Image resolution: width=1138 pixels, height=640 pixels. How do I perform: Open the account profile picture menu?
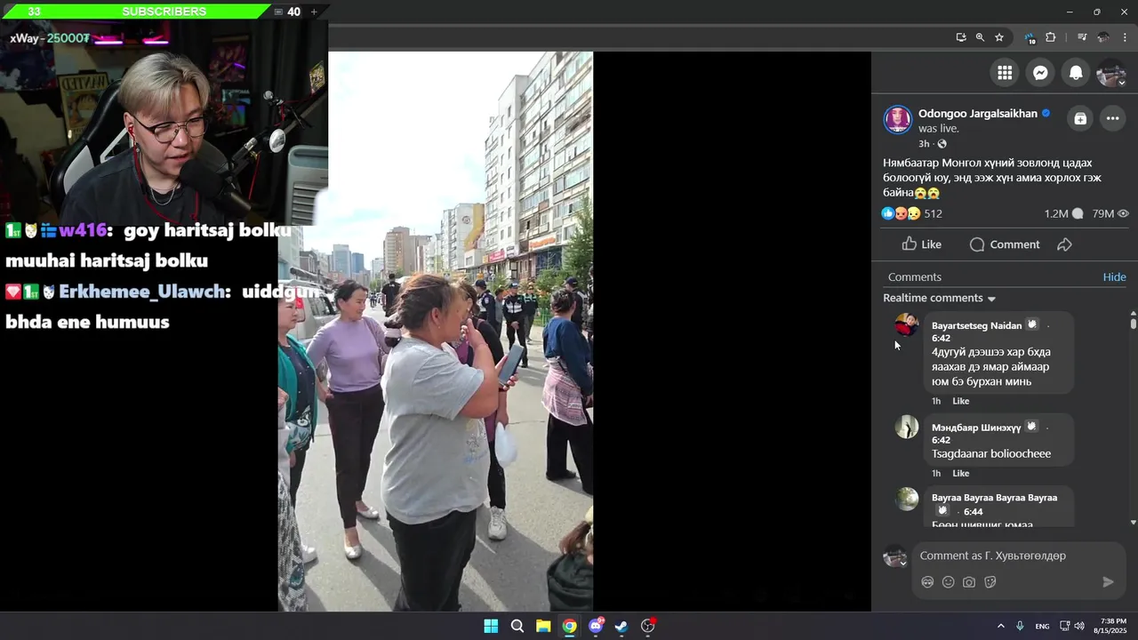(x=1110, y=73)
